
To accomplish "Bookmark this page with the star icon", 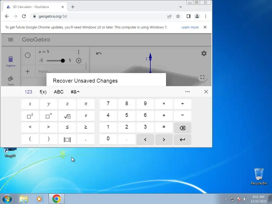I will [178, 16].
